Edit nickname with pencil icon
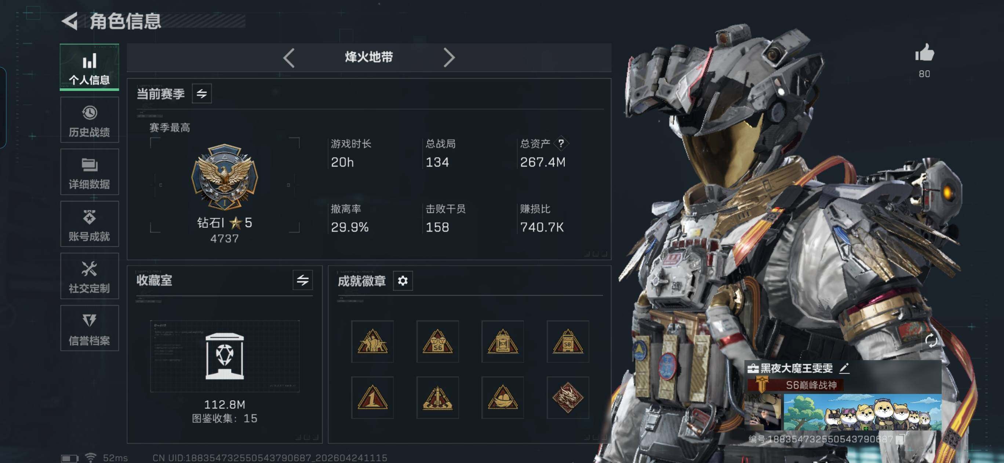Screen dimensions: 1004x463 844,368
